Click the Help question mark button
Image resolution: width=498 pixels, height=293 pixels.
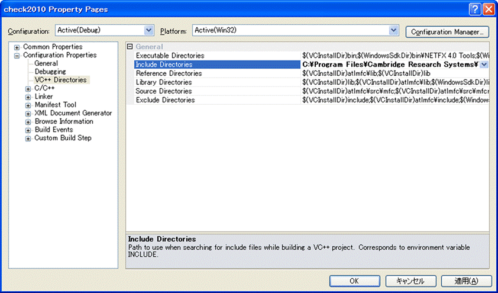[x=475, y=9]
